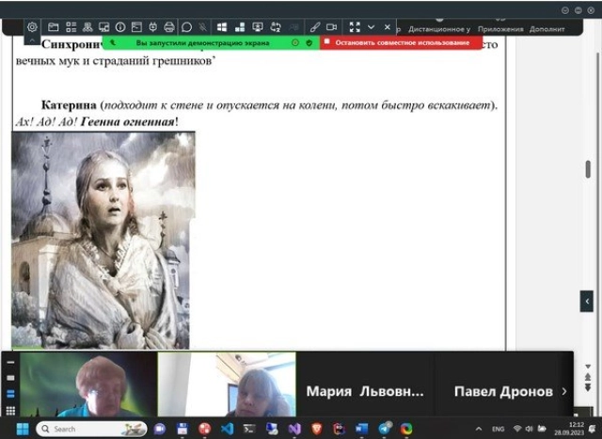Click the video camera record icon

[x=331, y=27]
